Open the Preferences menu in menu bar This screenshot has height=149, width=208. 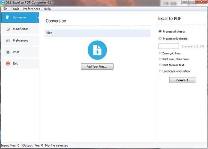click(32, 9)
